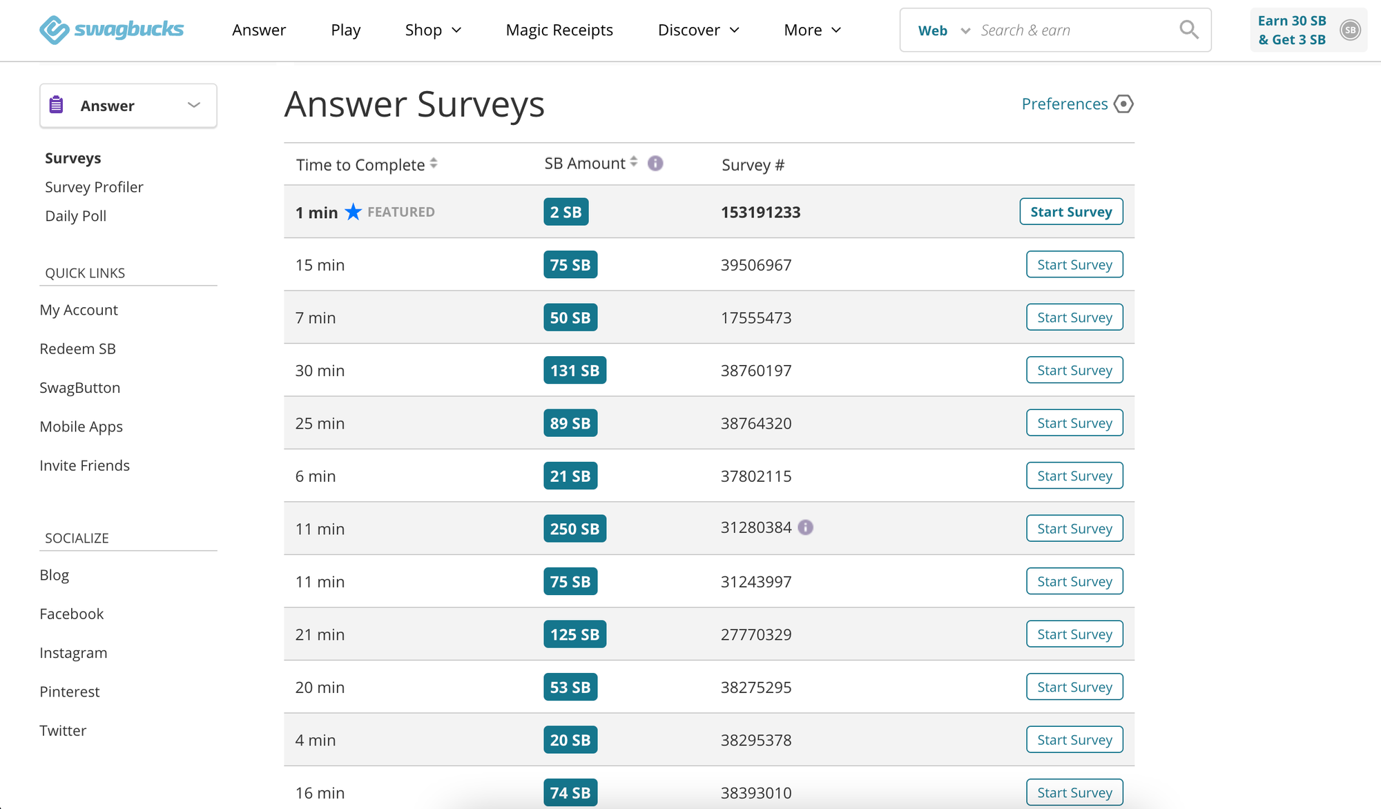
Task: Click the info icon next to survey 31280384
Action: coord(807,527)
